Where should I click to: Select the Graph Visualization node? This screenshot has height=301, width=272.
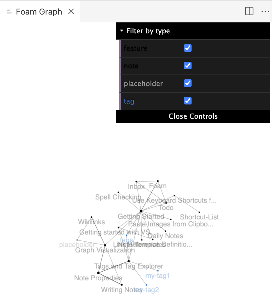[105, 245]
